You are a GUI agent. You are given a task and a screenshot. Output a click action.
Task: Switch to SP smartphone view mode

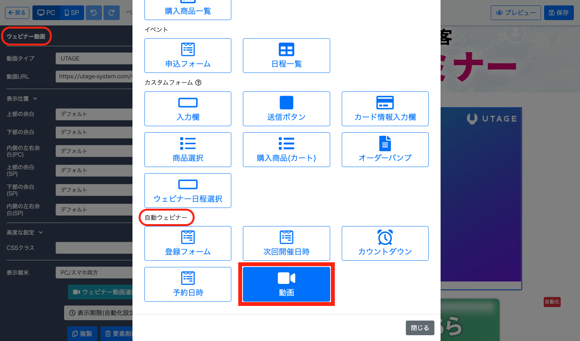coord(72,13)
